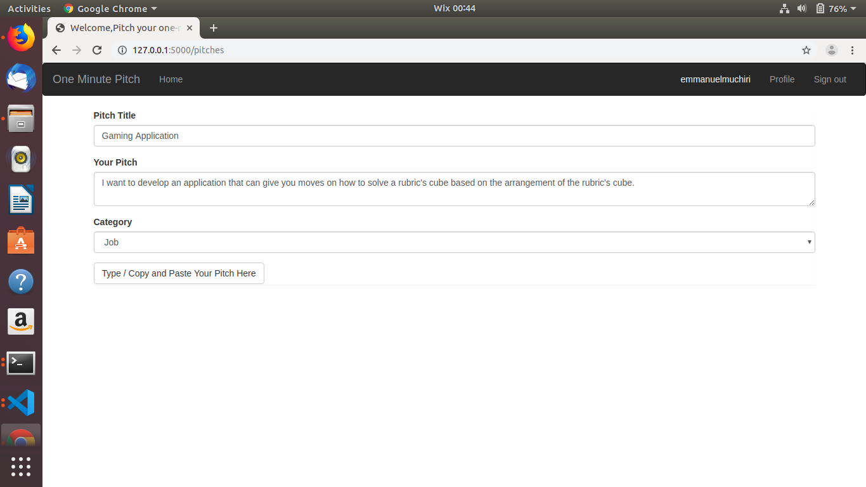This screenshot has width=866, height=487.
Task: Launch Thunderbird mail from the dock
Action: tap(21, 78)
